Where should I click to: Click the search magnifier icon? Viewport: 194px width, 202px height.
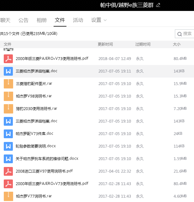[x=179, y=34]
